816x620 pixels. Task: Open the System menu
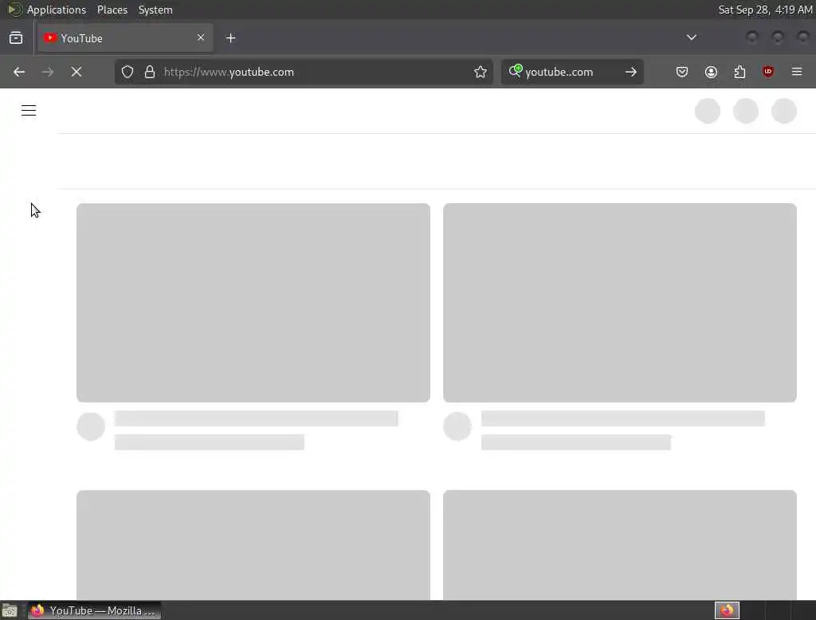click(155, 10)
